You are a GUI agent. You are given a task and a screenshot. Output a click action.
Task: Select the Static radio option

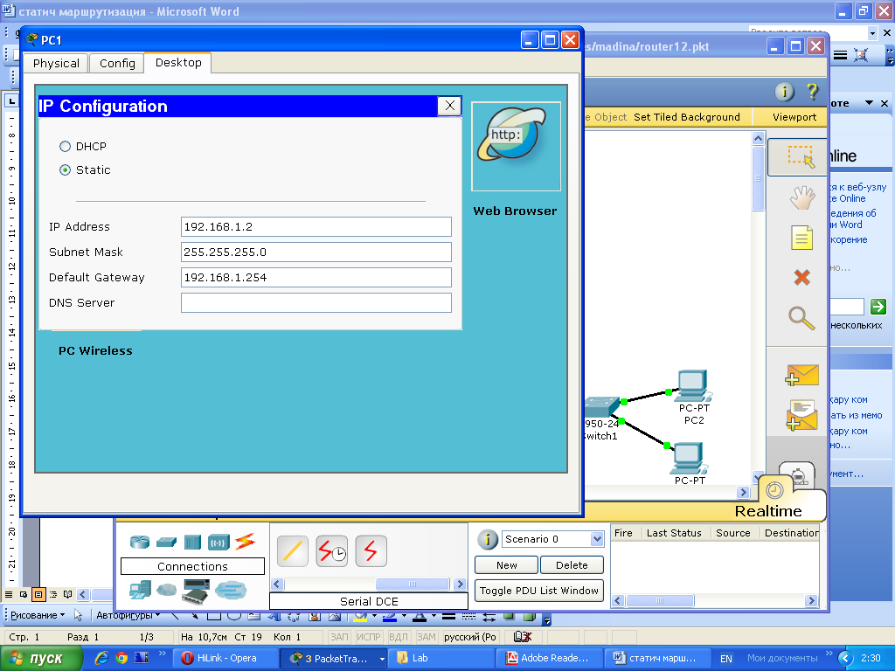(x=65, y=170)
